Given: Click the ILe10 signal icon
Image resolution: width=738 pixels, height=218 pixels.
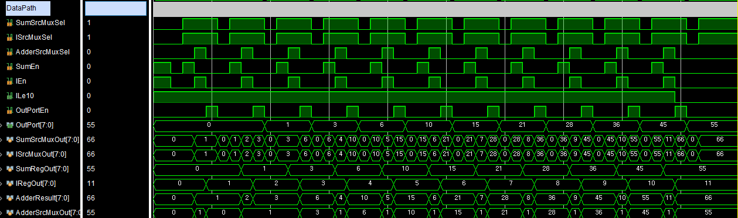Looking at the screenshot, I should click(x=9, y=96).
